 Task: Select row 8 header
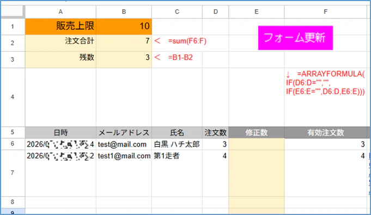point(13,202)
